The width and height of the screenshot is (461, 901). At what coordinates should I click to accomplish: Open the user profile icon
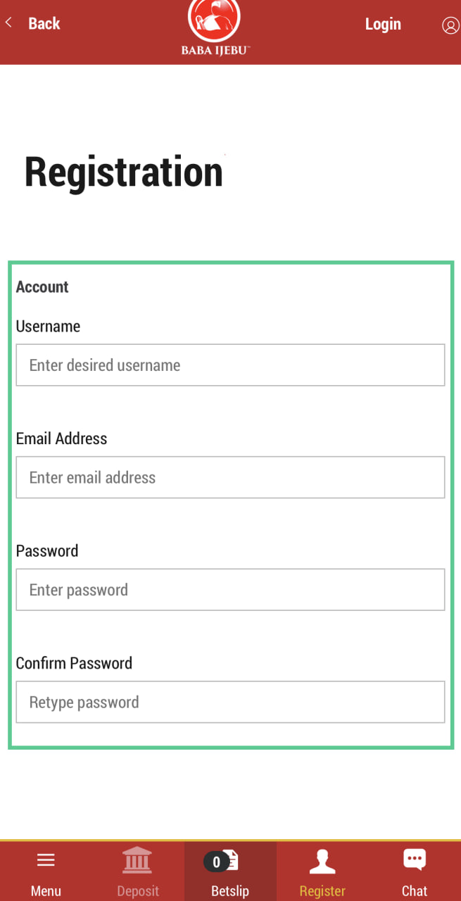pyautogui.click(x=450, y=25)
